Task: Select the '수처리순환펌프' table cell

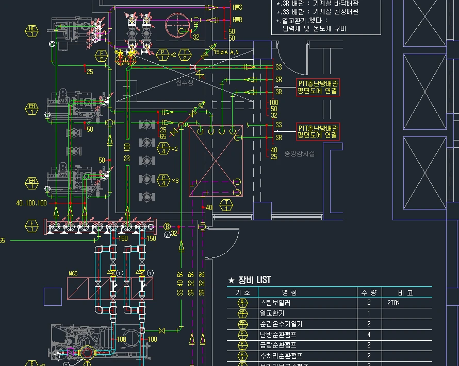Action: click(x=281, y=356)
